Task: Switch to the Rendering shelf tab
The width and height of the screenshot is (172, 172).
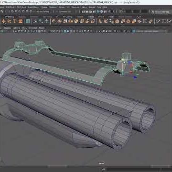Action: 47,17
